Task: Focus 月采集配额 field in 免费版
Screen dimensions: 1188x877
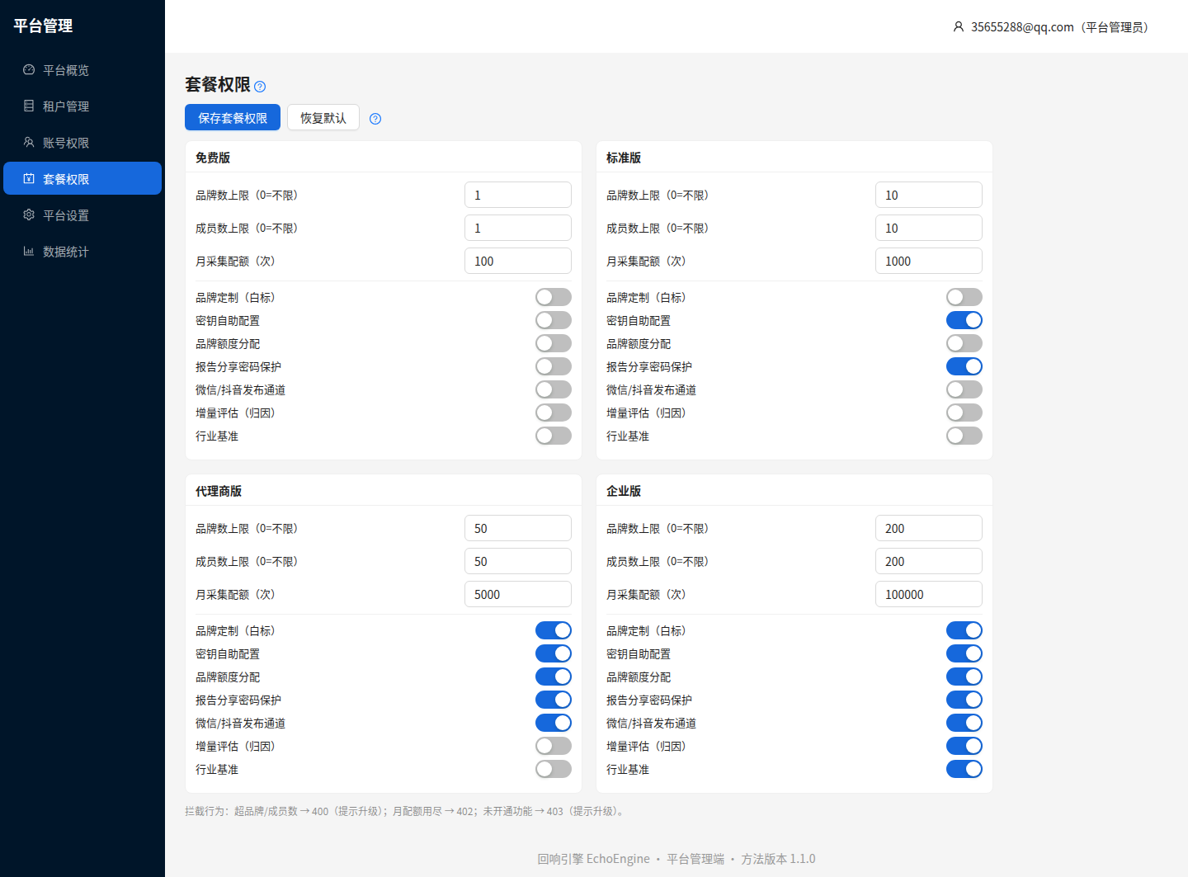Action: coord(518,261)
